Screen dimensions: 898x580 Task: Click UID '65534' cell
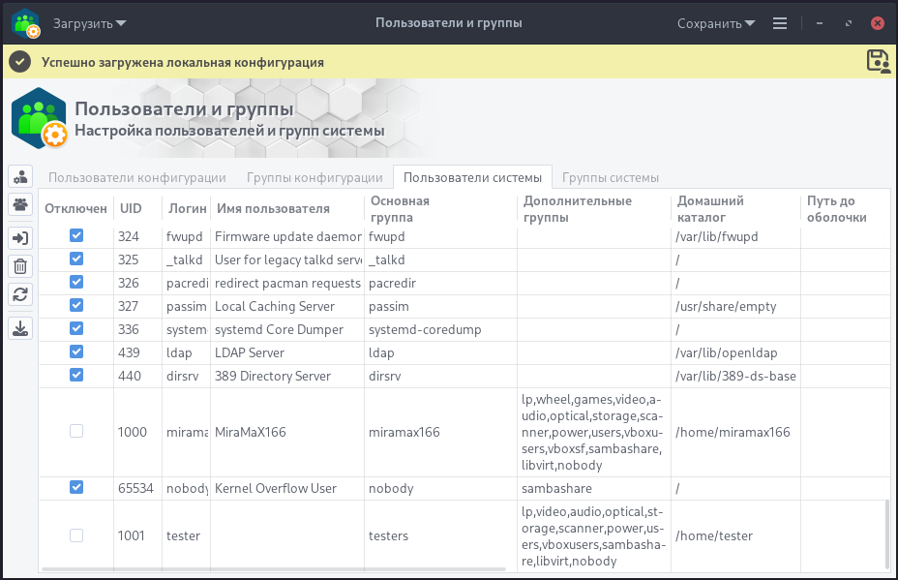[x=137, y=488]
